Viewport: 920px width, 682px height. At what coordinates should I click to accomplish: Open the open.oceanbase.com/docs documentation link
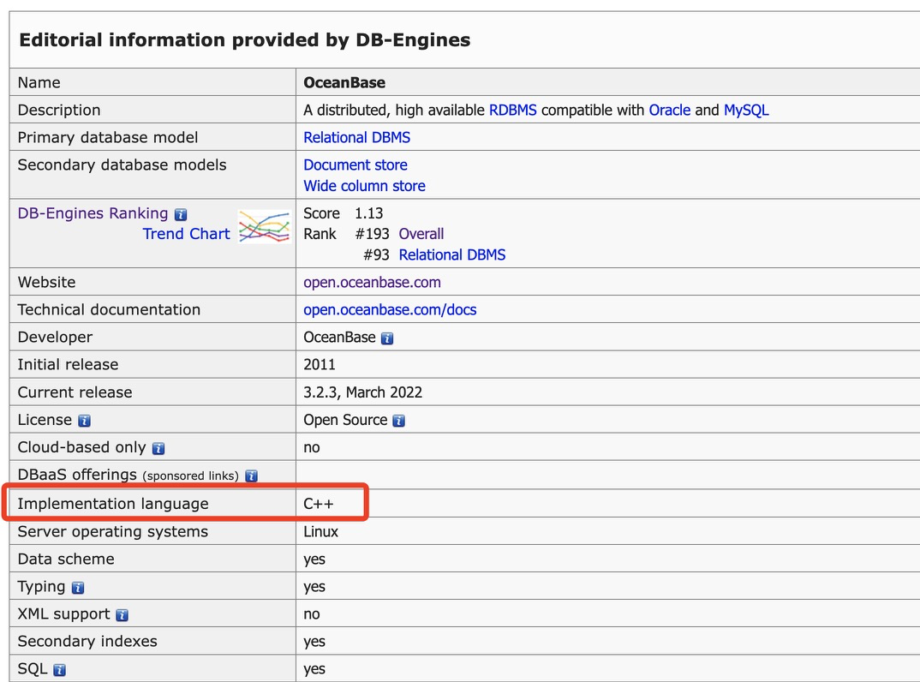390,310
